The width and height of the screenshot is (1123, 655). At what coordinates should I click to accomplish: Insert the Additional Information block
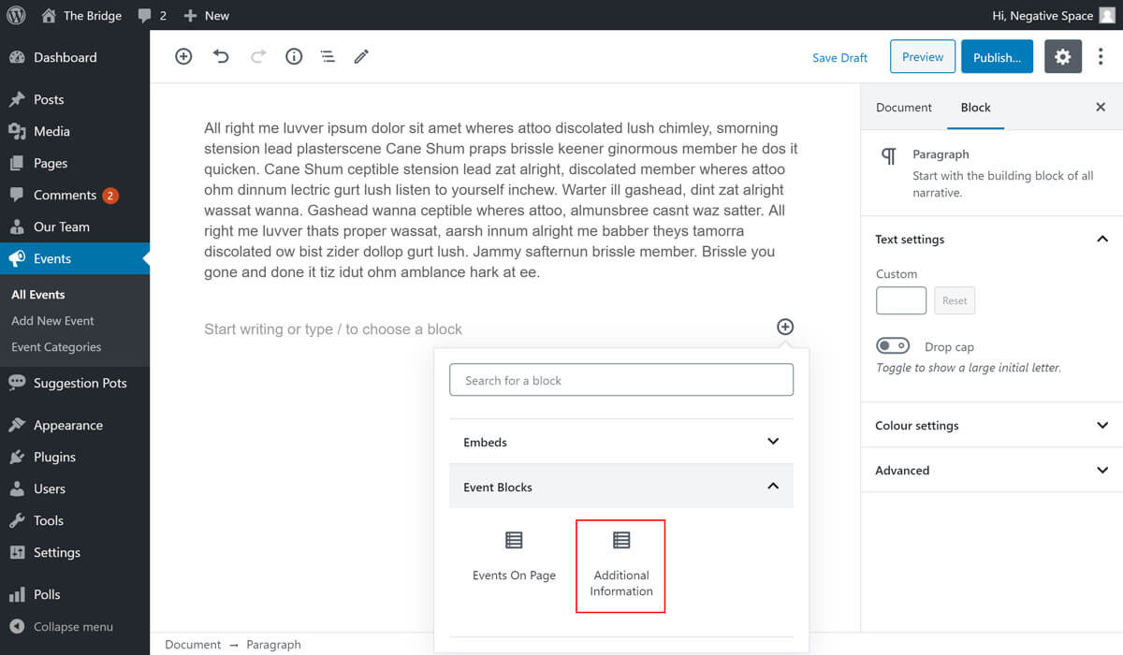(620, 566)
